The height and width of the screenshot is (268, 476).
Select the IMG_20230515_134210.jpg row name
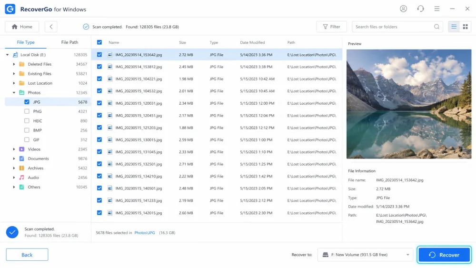139,176
